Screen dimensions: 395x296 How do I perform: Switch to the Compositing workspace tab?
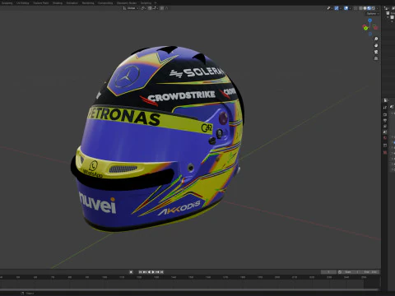click(105, 3)
